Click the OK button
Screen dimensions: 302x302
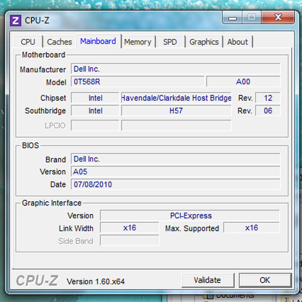265,280
